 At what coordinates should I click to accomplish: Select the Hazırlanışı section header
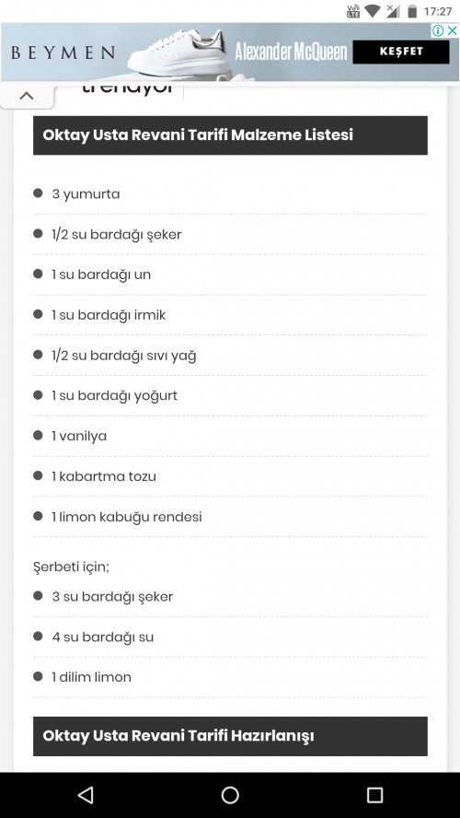point(230,736)
